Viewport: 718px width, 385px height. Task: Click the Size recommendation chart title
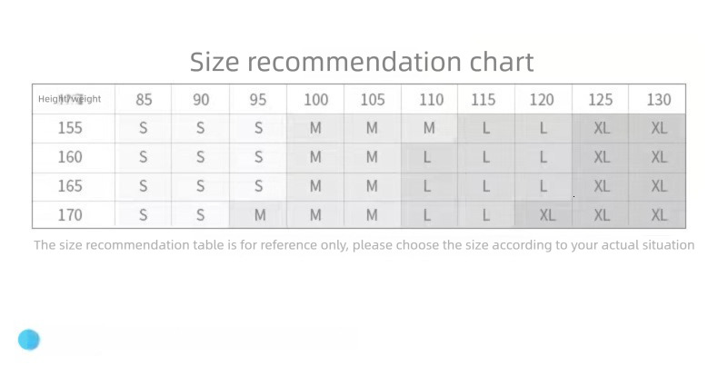click(x=361, y=62)
